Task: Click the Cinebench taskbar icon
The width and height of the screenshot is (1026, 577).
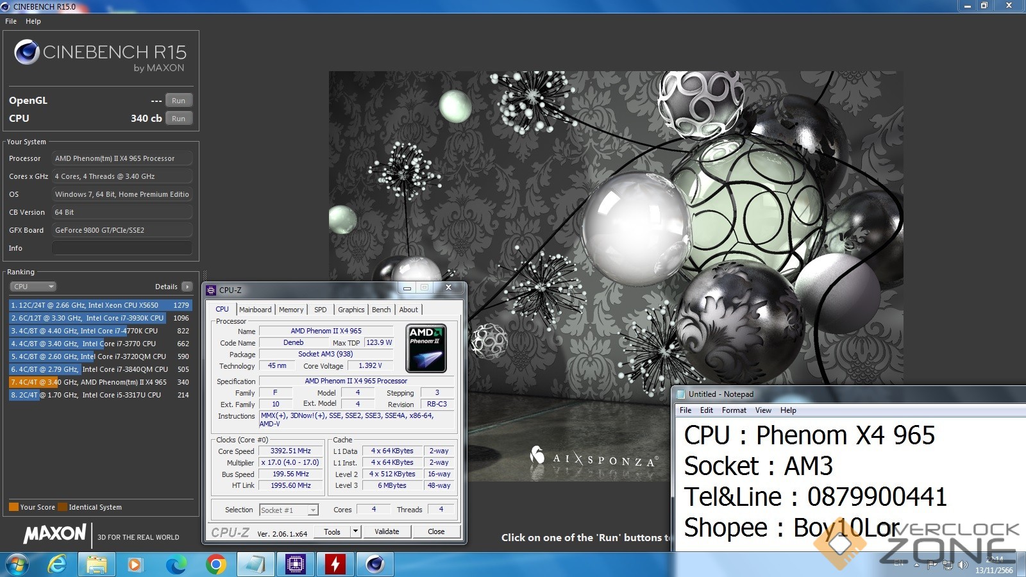Action: pos(375,564)
